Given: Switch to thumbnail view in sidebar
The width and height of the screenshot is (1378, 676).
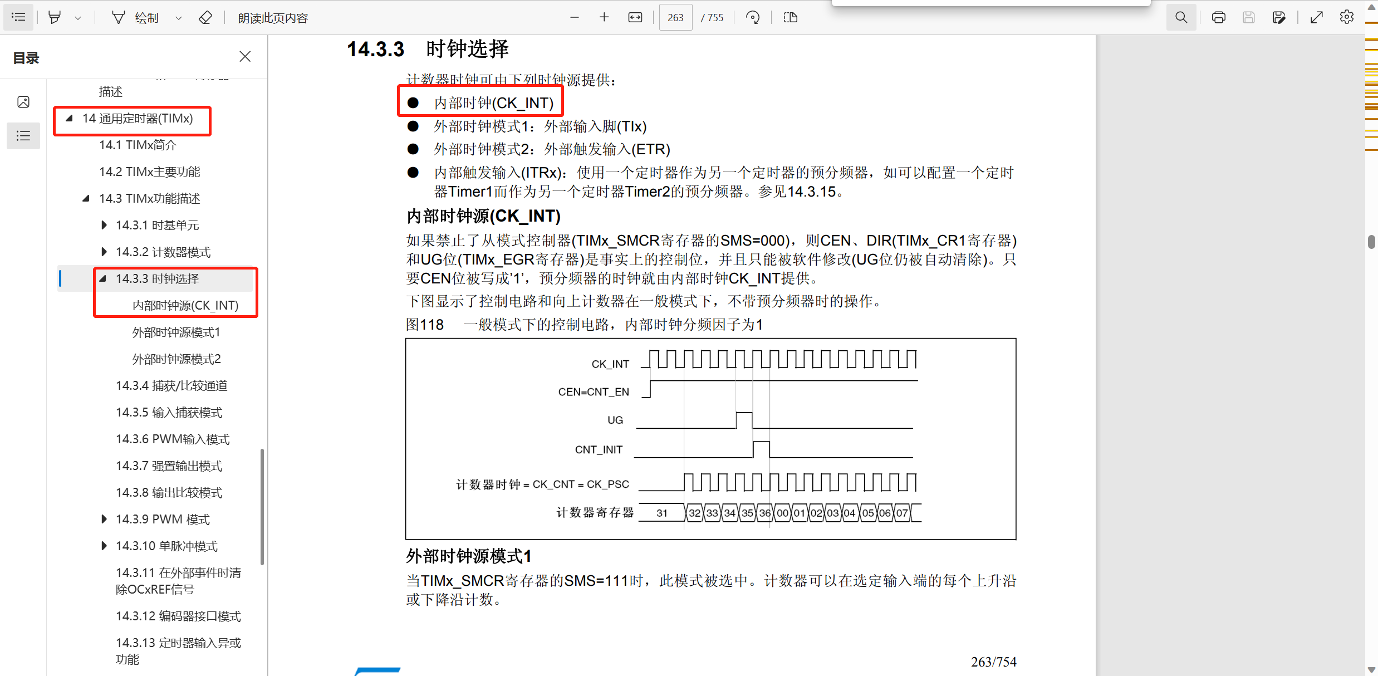Looking at the screenshot, I should point(23,102).
